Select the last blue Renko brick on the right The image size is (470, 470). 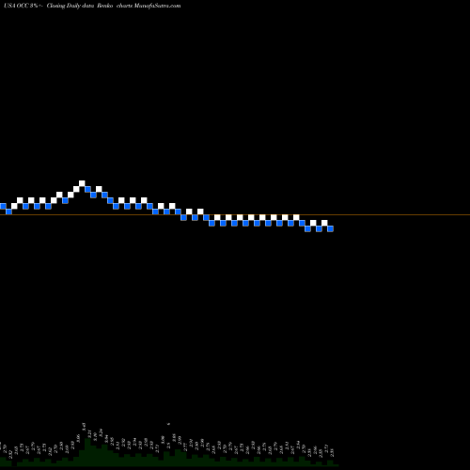pos(330,228)
